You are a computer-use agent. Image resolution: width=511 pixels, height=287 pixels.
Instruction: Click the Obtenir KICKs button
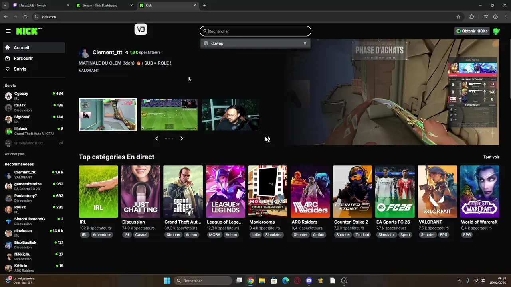tap(472, 31)
